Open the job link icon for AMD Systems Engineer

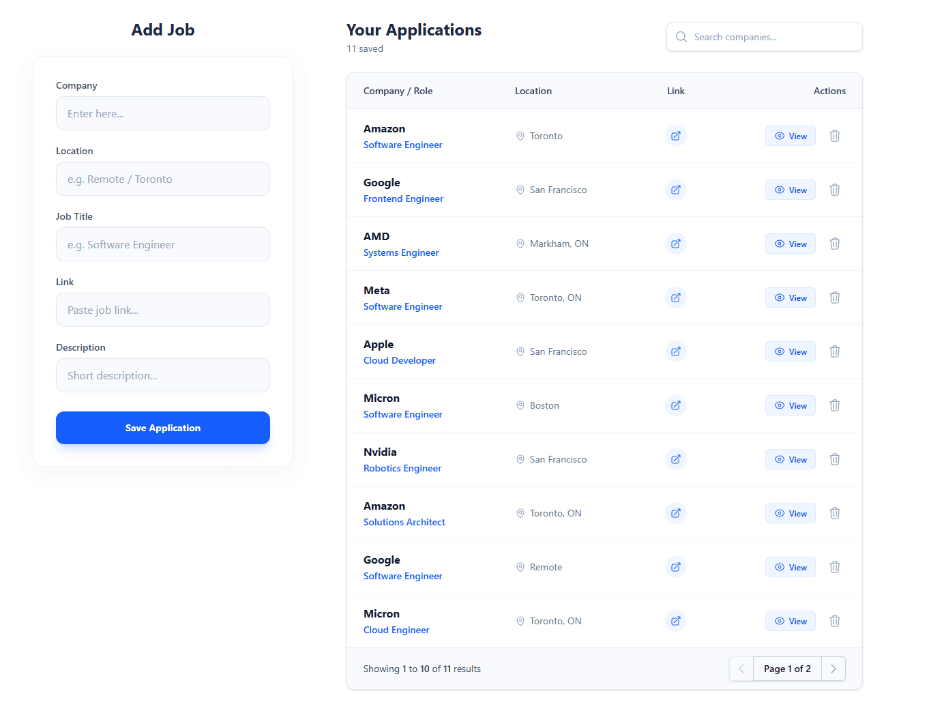(x=675, y=244)
